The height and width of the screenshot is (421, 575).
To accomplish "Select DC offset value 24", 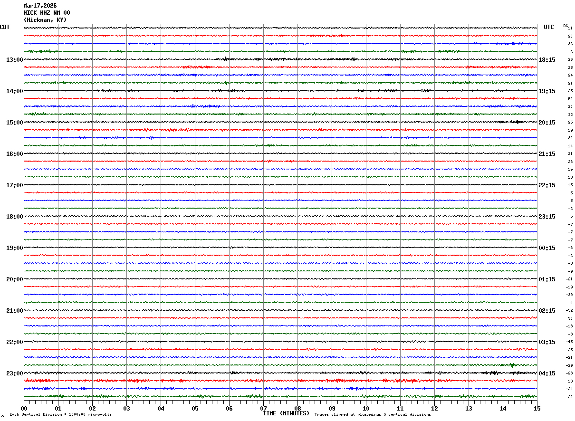I will click(570, 76).
